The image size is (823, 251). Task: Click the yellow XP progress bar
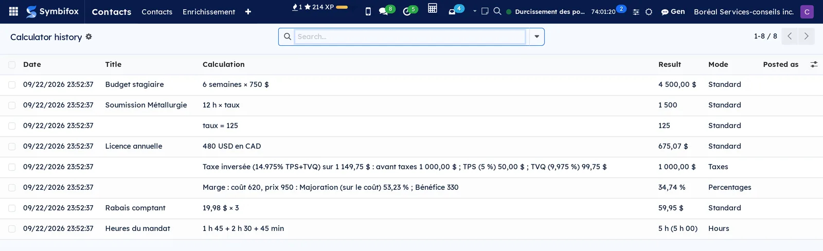(x=342, y=7)
